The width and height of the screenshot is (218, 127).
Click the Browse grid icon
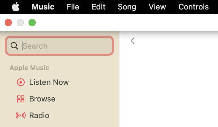tap(20, 99)
